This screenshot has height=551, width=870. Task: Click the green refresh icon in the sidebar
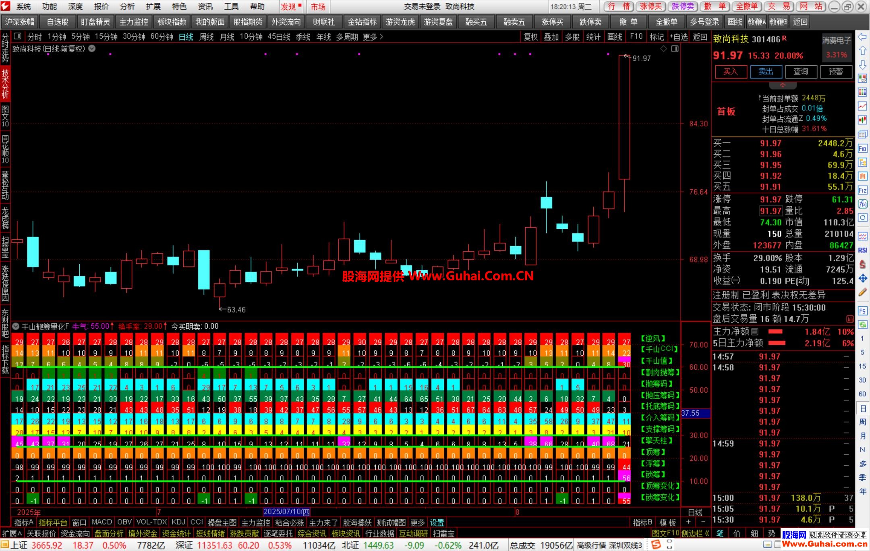(x=862, y=324)
